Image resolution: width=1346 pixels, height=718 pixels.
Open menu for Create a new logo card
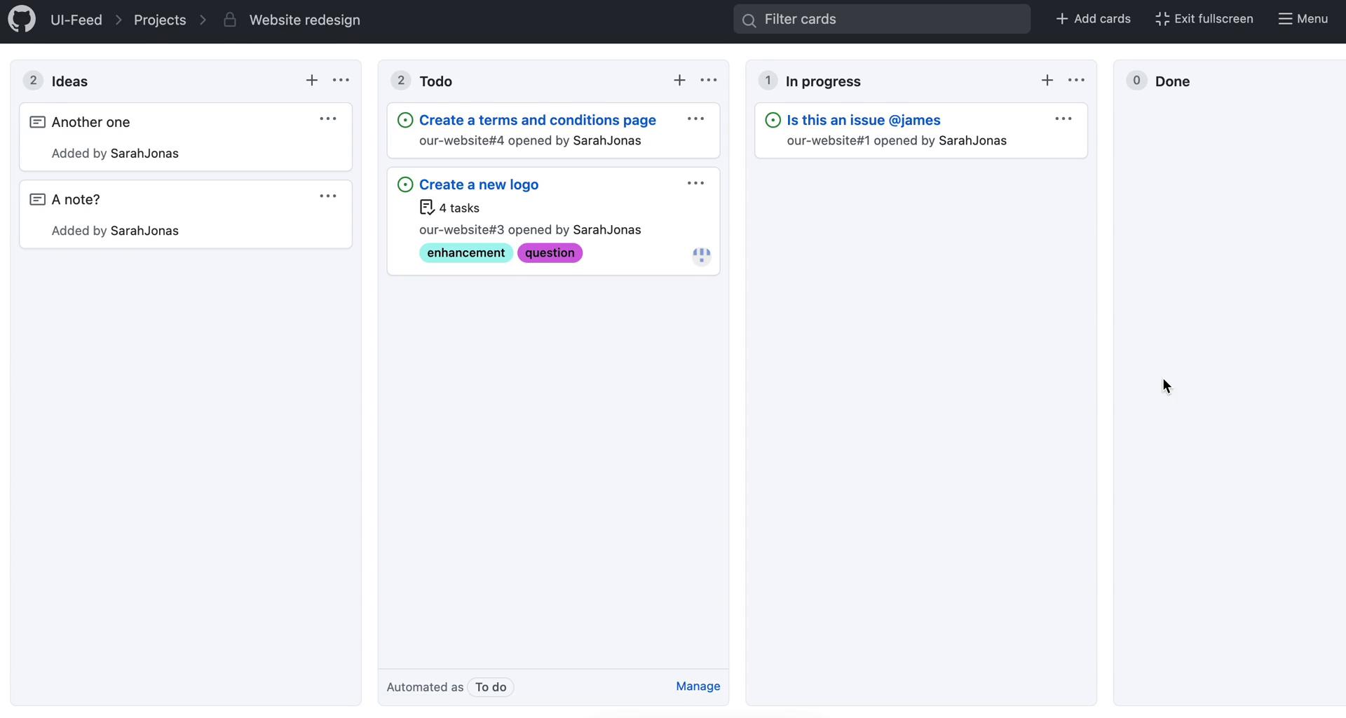coord(695,184)
